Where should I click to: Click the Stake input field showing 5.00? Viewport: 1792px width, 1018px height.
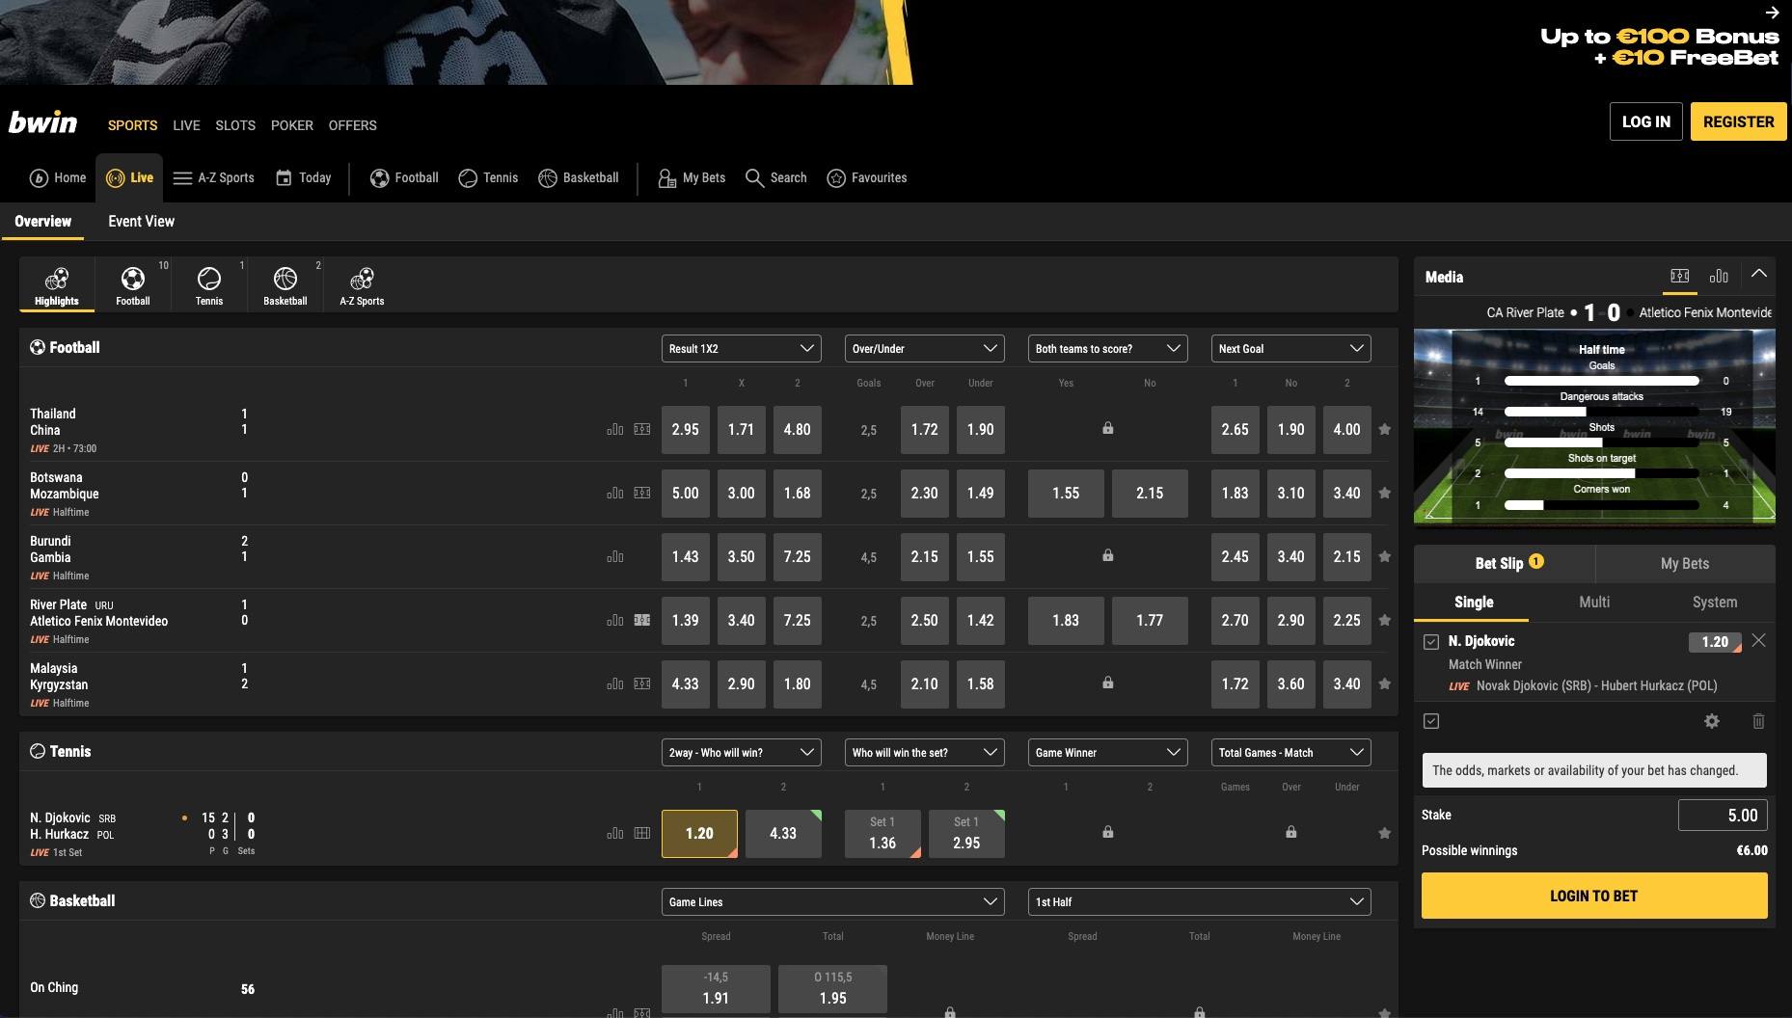1724,815
